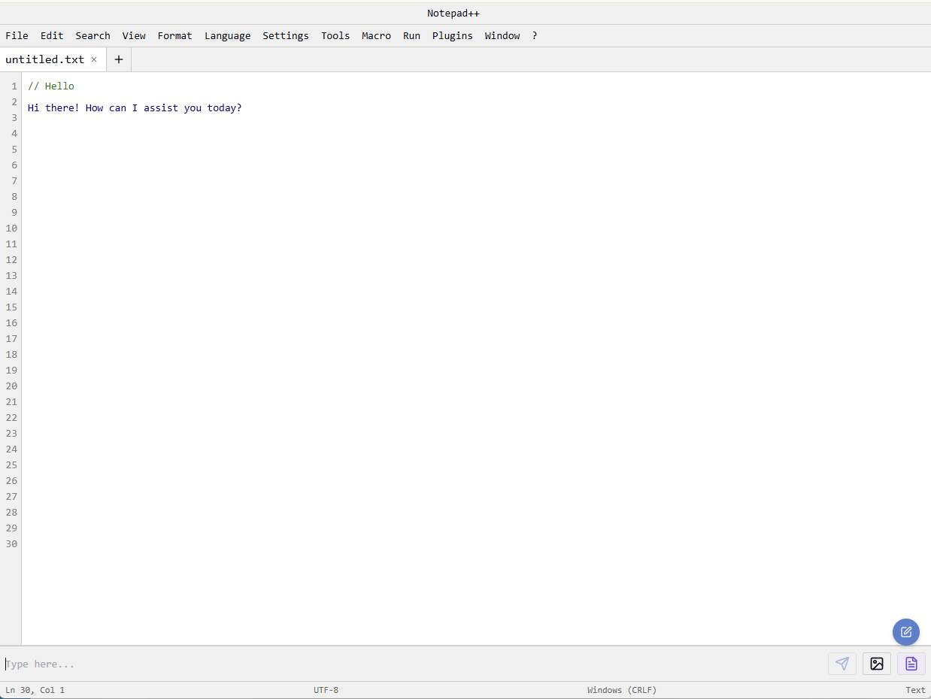Click 'UTF-8' encoding in status bar
The image size is (931, 699).
pos(326,690)
